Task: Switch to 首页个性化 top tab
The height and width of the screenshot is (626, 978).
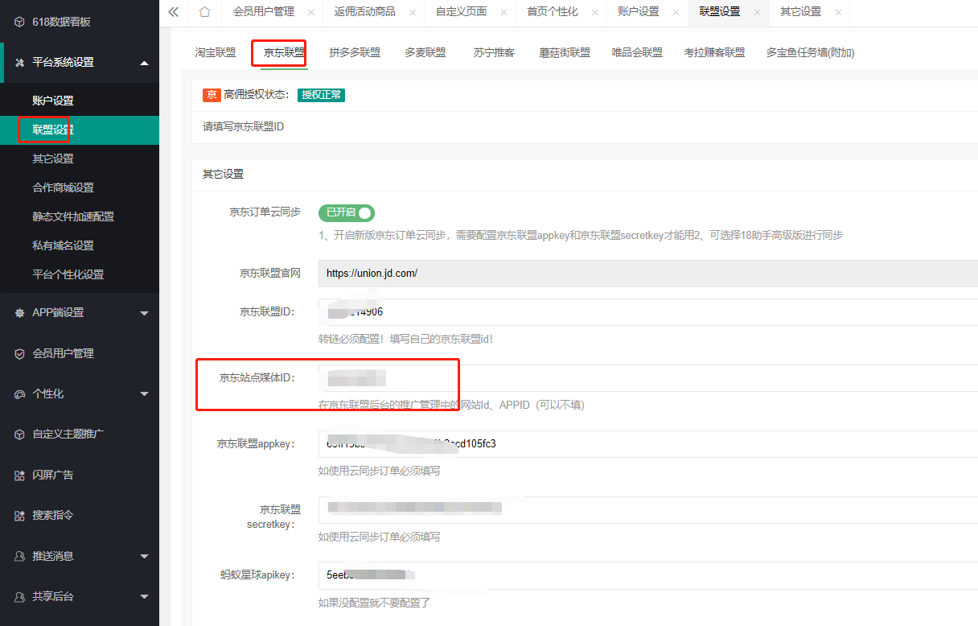Action: tap(552, 12)
